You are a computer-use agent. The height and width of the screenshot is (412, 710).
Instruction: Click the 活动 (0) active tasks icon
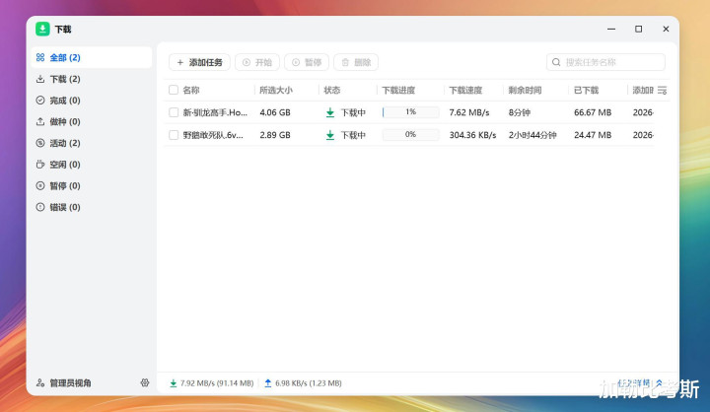click(40, 143)
